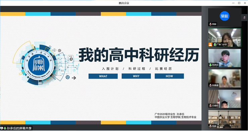The height and width of the screenshot is (131, 248).
Task: Select 方德轩's participant video tile
Action: pyautogui.click(x=225, y=99)
